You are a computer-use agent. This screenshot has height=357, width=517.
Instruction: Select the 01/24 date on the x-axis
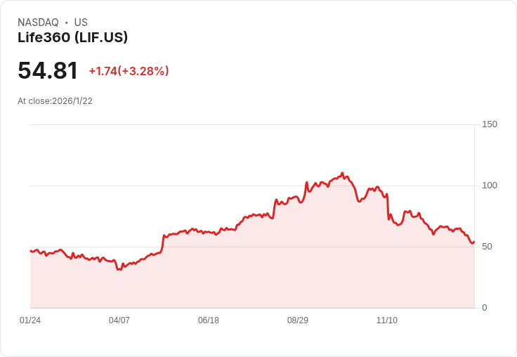coord(30,320)
